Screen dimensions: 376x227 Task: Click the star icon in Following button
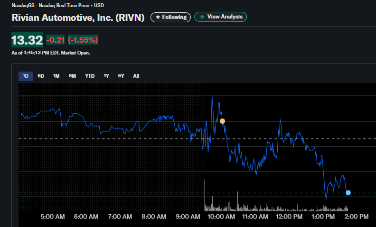(x=158, y=17)
